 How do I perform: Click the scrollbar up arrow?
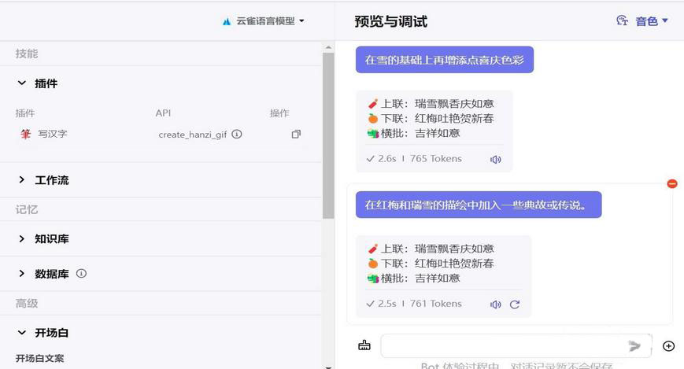(328, 47)
